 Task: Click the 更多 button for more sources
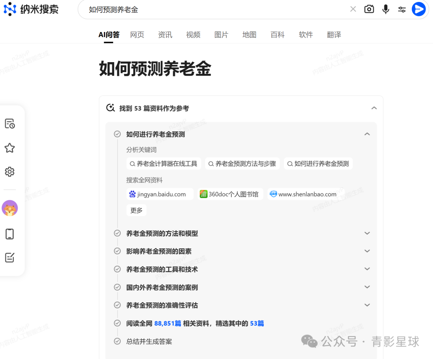tap(136, 210)
